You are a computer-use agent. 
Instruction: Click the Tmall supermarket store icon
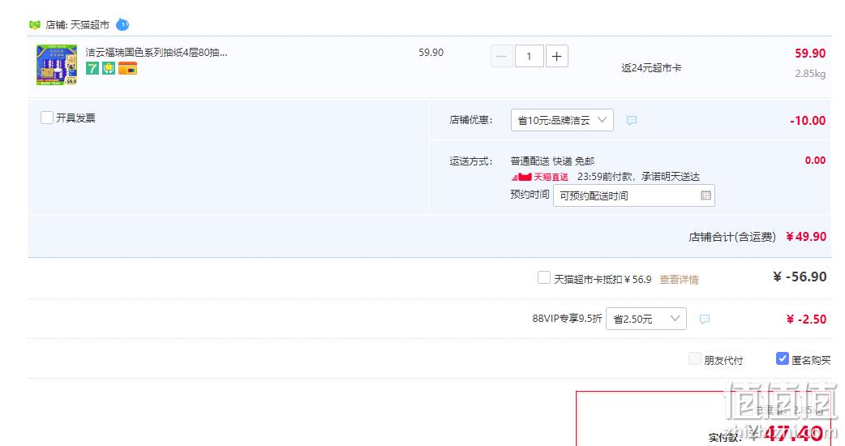coord(35,25)
